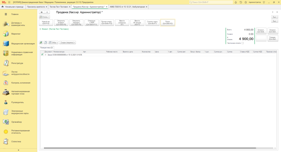The image size is (281, 152).
Task: Expand the Клиент section chevron
Action: [40, 29]
